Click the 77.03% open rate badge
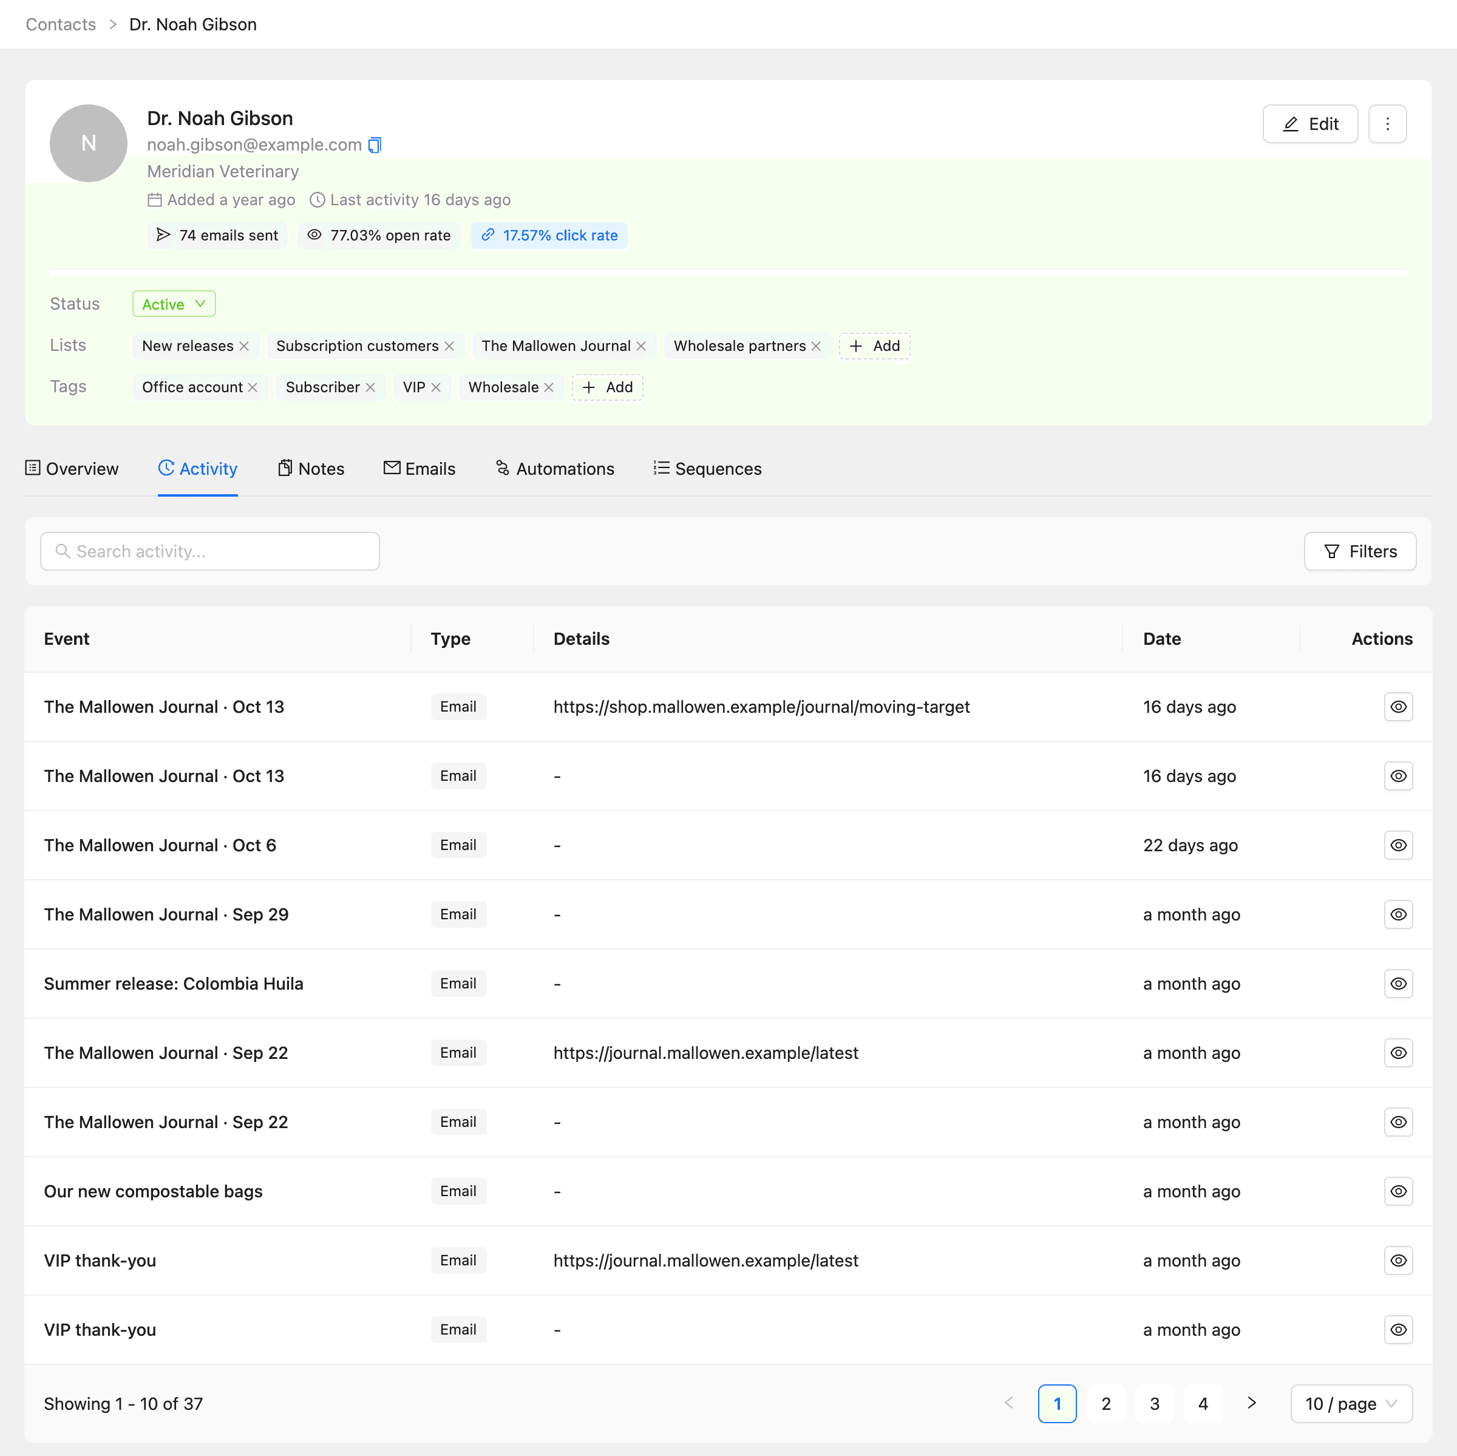 click(x=379, y=236)
